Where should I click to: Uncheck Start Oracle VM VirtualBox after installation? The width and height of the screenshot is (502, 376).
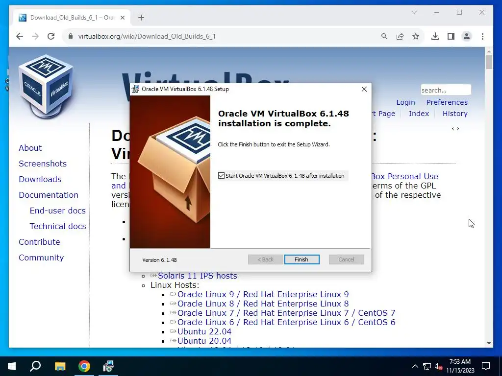tap(221, 176)
